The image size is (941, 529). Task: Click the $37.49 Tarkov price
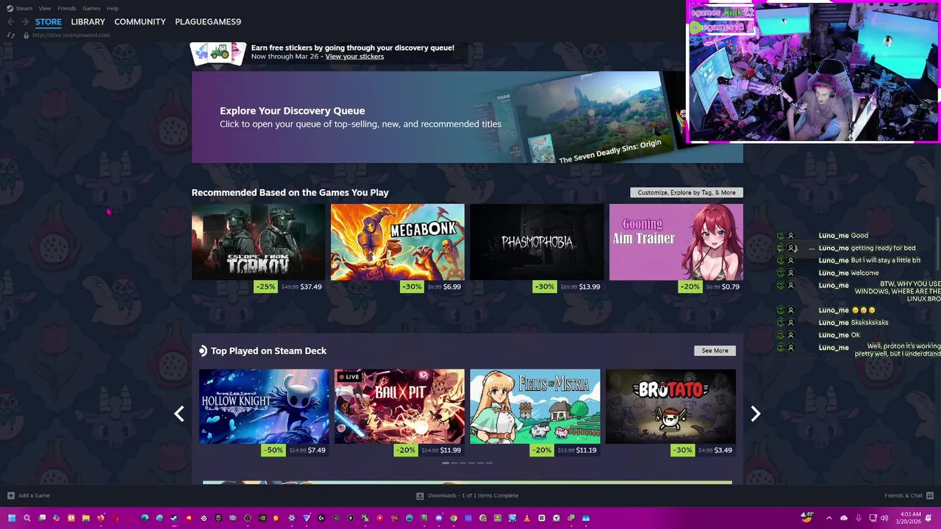tap(311, 287)
